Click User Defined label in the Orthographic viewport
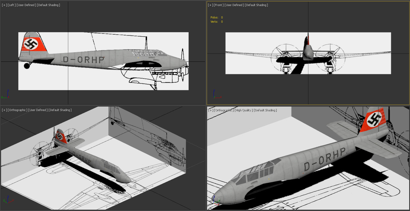This screenshot has height=211, width=410. pos(38,110)
